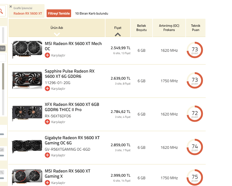Add MSI RX 5600 XT Gaming X to comparison
The width and height of the screenshot is (232, 186).
[47, 183]
